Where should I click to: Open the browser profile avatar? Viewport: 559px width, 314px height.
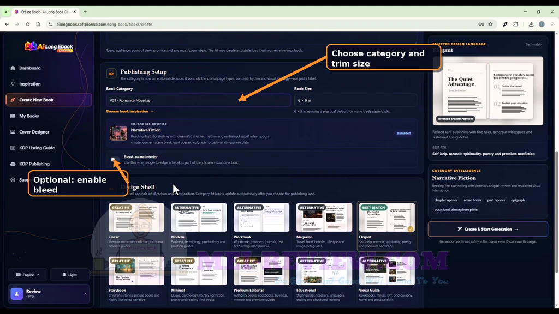pyautogui.click(x=542, y=24)
